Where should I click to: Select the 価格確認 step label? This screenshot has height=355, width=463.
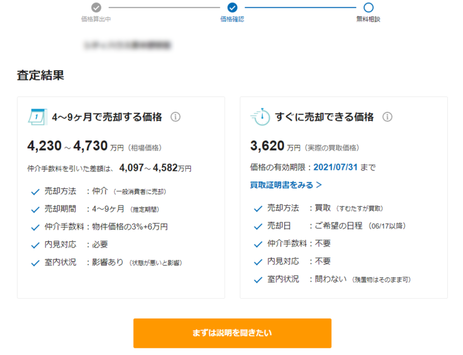click(232, 19)
